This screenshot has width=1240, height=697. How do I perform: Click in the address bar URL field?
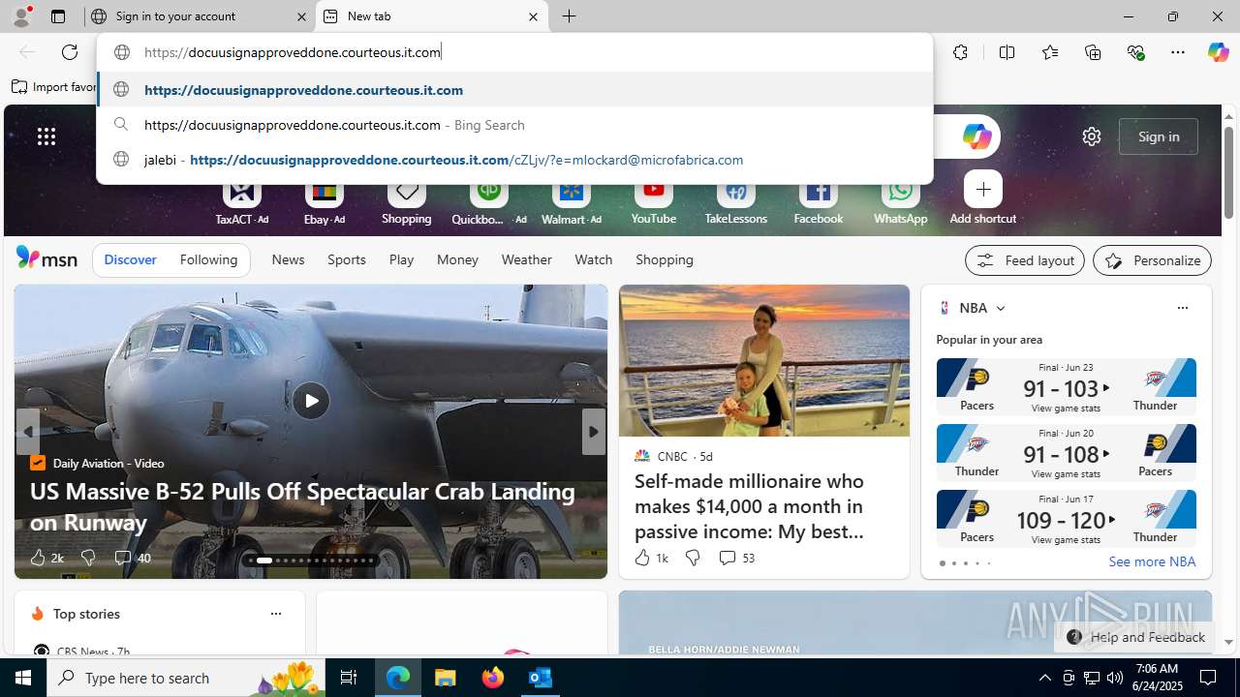click(x=514, y=52)
